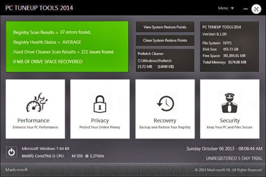
Task: Click the Recovery clock-arrow icon
Action: pos(165,104)
